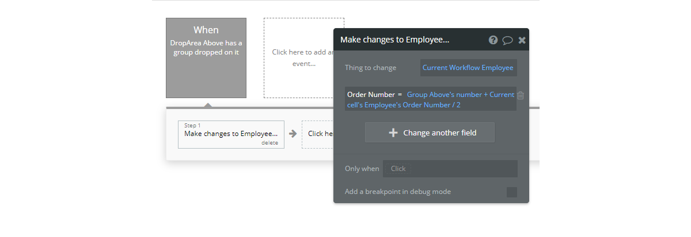The image size is (691, 237).
Task: Click the plus icon beside Change another field
Action: pos(393,133)
